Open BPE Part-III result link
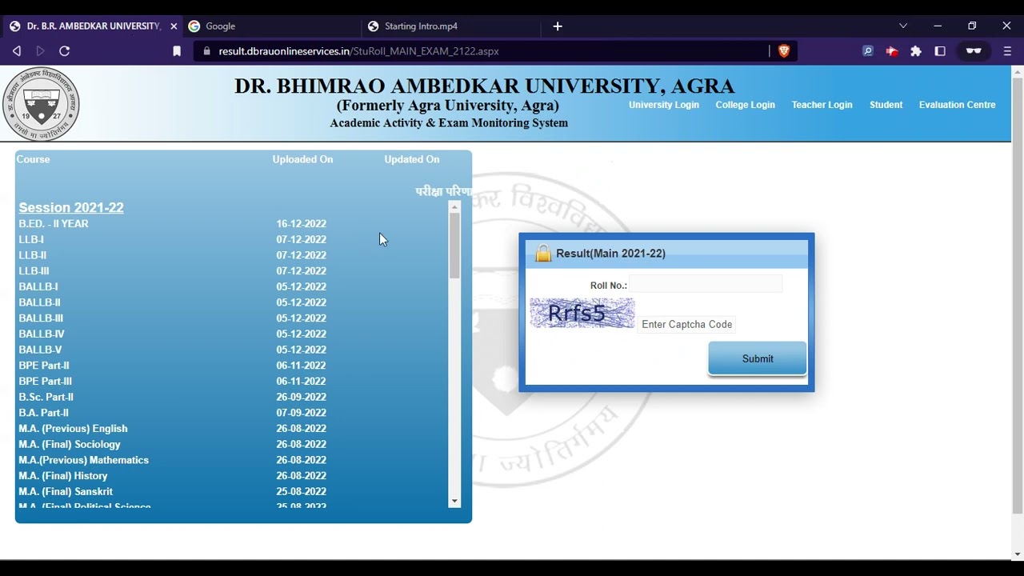Viewport: 1024px width, 576px height. 46,381
